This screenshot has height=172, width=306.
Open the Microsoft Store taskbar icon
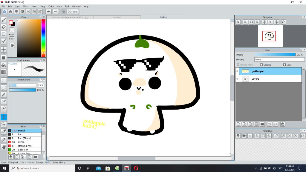coord(108,168)
